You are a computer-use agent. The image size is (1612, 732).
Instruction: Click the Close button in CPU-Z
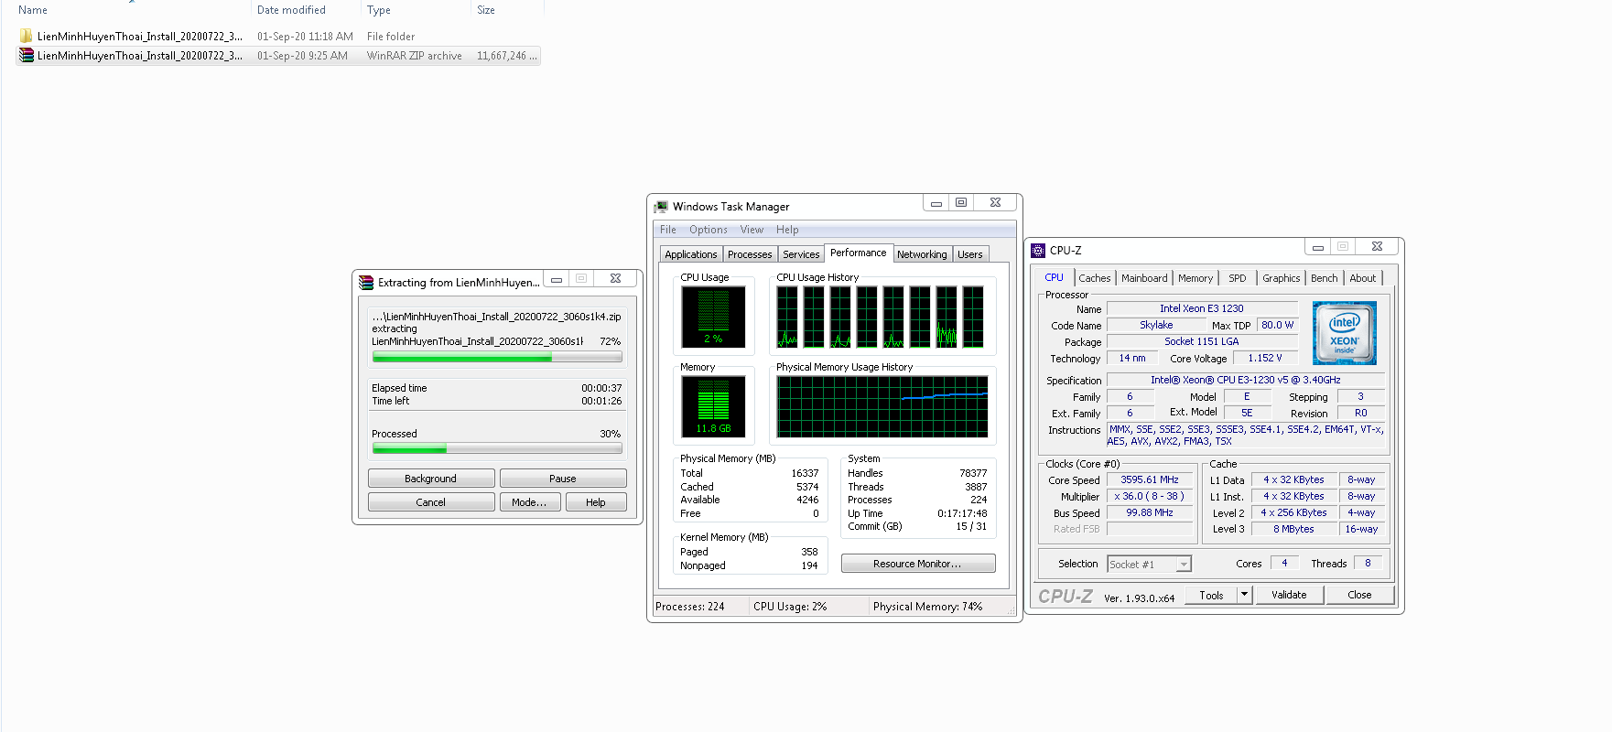click(1359, 595)
